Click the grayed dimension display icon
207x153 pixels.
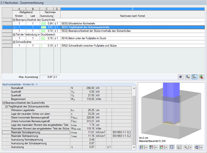[179, 147]
